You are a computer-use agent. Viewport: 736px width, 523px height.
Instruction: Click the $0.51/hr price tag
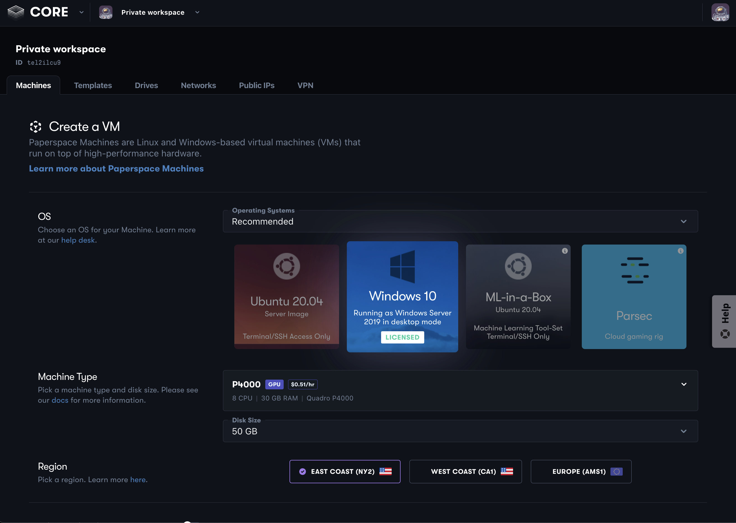pyautogui.click(x=303, y=384)
